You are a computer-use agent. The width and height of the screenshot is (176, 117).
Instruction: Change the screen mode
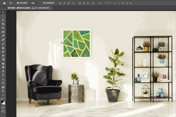pyautogui.click(x=3, y=111)
